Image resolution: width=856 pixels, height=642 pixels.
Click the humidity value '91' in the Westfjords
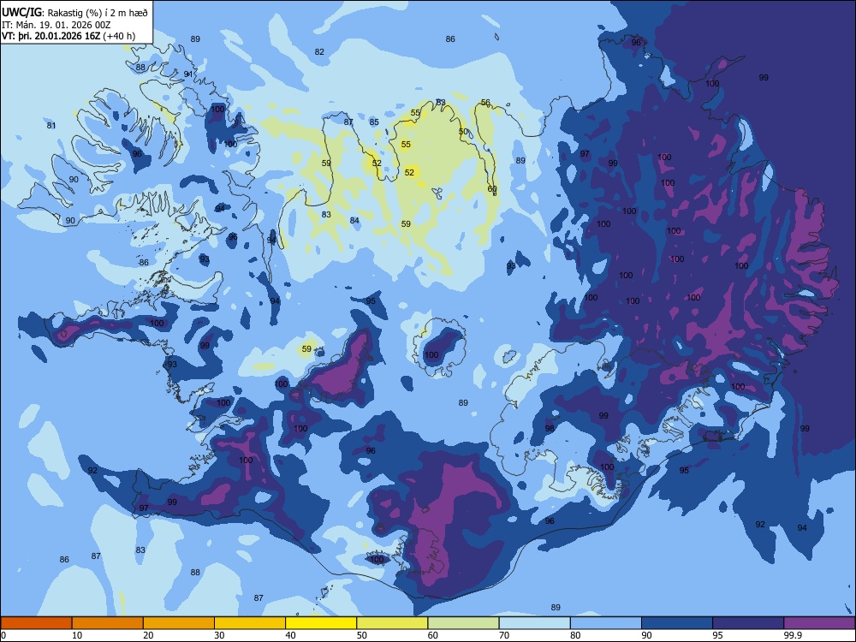[x=187, y=74]
